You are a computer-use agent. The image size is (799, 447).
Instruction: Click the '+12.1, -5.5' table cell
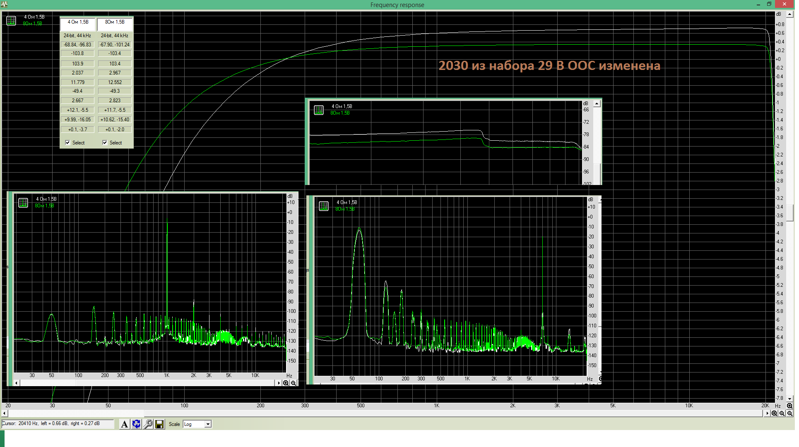(x=78, y=111)
